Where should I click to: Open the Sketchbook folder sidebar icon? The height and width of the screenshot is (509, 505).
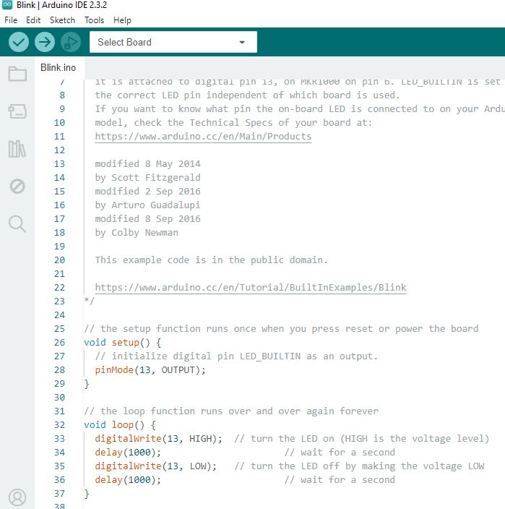(17, 74)
